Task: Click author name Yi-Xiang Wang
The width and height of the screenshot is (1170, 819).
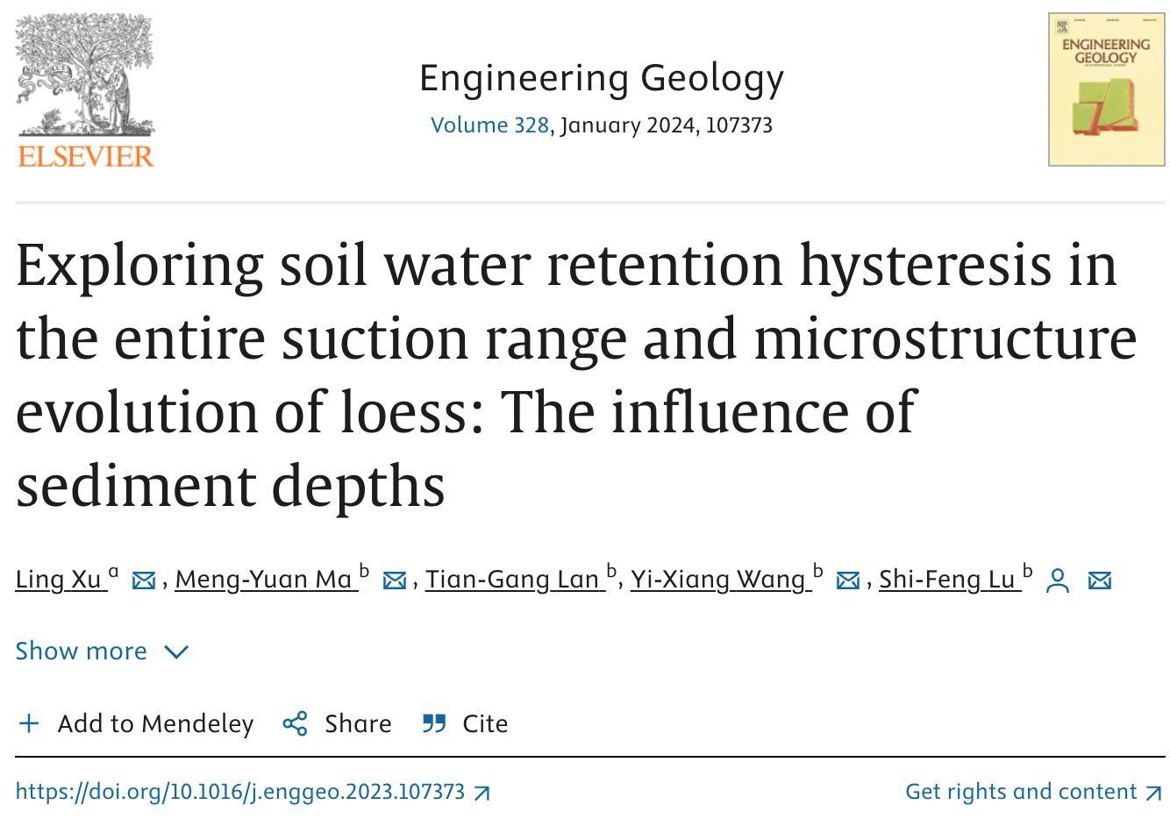Action: click(718, 580)
